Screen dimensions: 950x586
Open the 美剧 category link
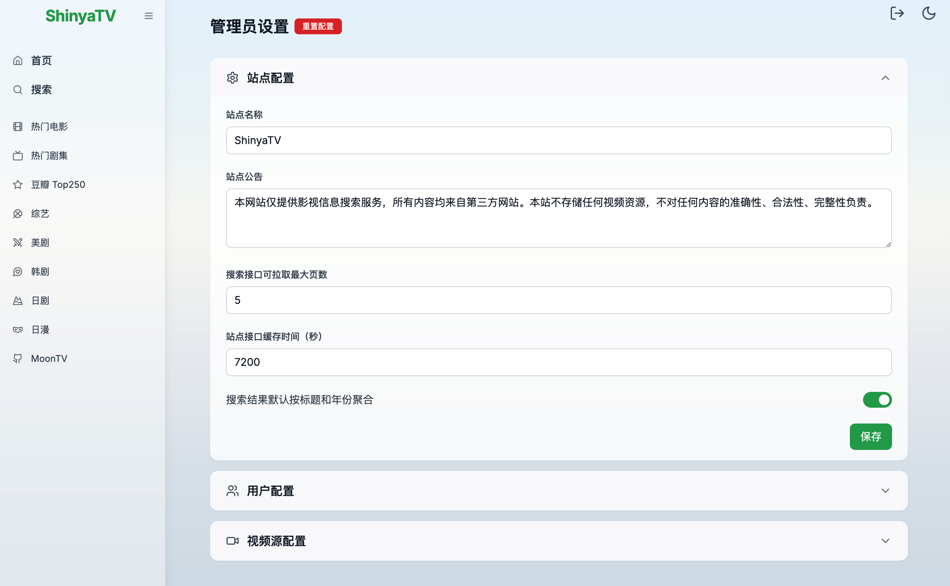coord(82,243)
